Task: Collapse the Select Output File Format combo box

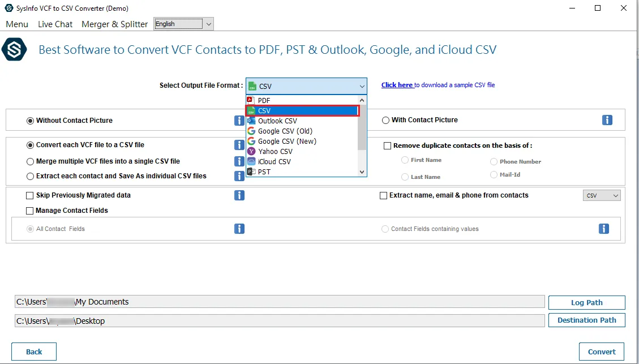Action: (x=362, y=86)
